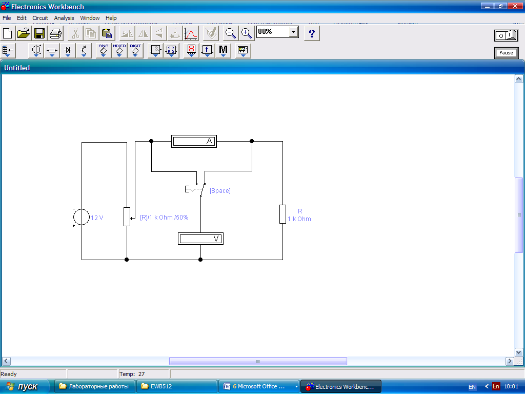This screenshot has height=394, width=525.
Task: Open the Sources parts bin
Action: point(36,51)
